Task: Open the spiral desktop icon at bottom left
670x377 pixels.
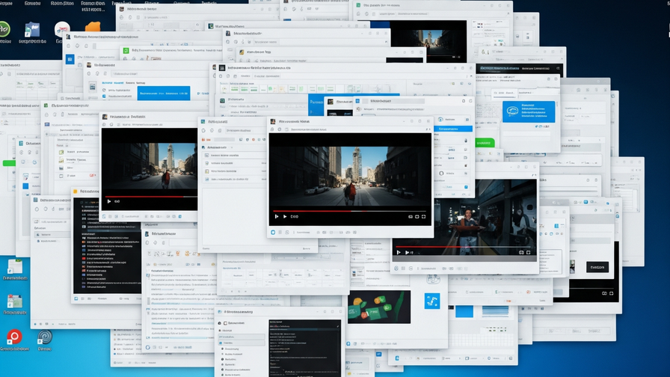Action: point(44,337)
